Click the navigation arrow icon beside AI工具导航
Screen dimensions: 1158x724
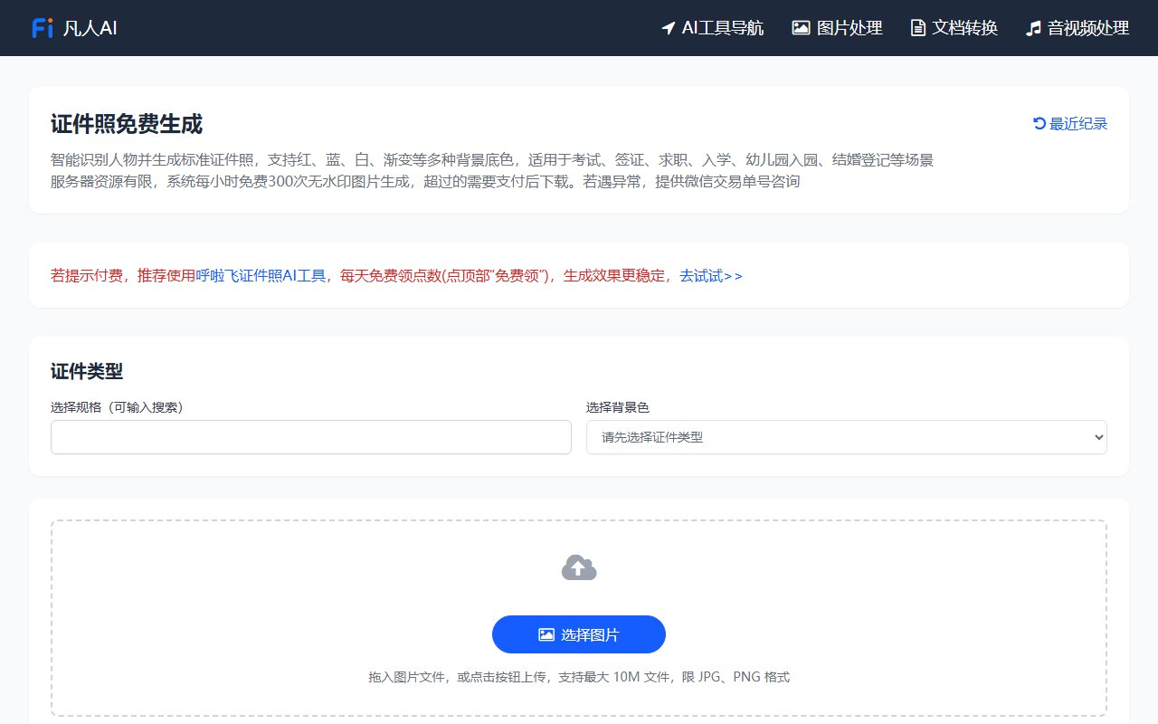(669, 28)
